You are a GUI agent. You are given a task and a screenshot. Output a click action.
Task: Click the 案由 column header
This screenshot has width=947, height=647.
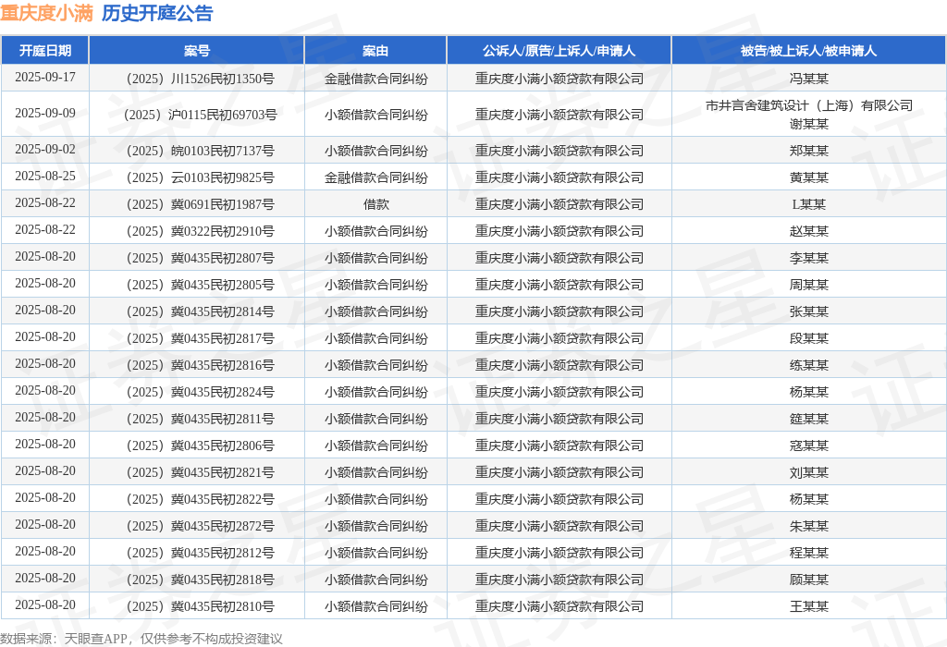375,51
